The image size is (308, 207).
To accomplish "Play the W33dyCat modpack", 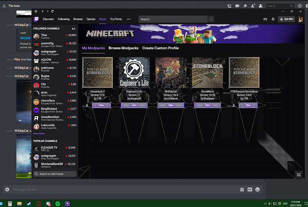I will coord(171,105).
